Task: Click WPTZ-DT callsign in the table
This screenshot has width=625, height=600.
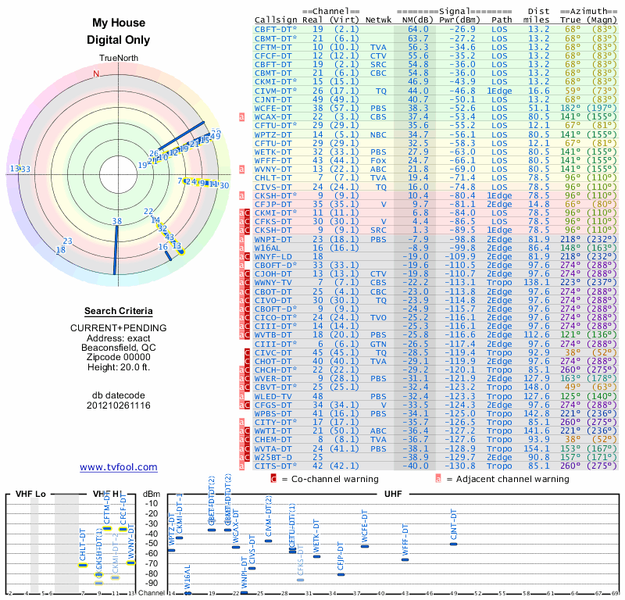Action: pyautogui.click(x=273, y=134)
